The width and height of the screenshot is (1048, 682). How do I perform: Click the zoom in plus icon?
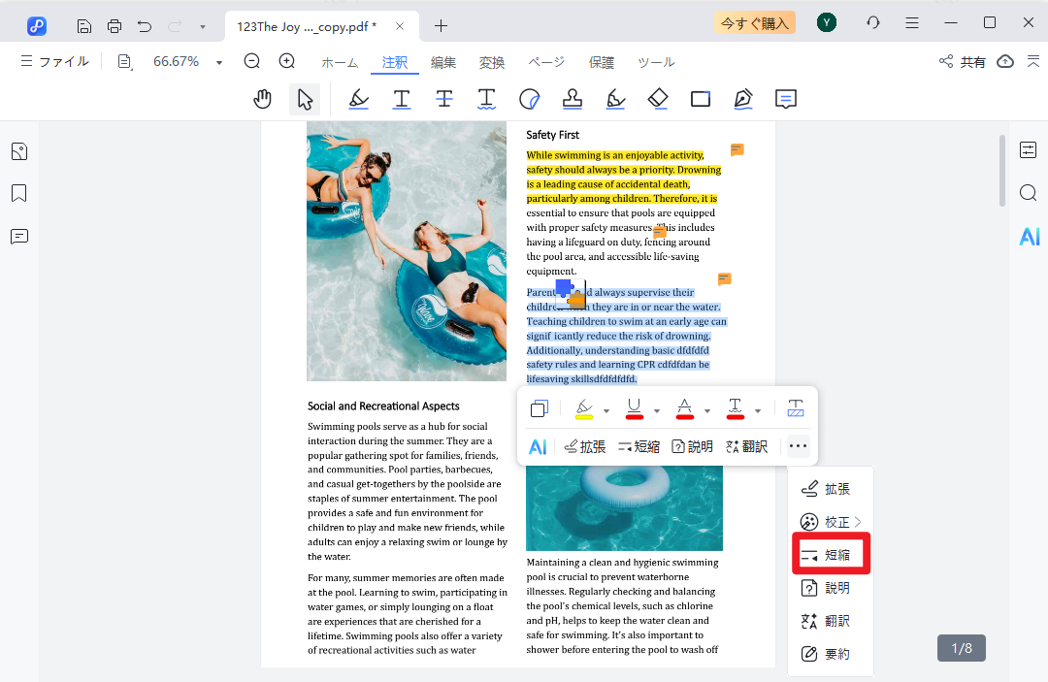click(287, 61)
